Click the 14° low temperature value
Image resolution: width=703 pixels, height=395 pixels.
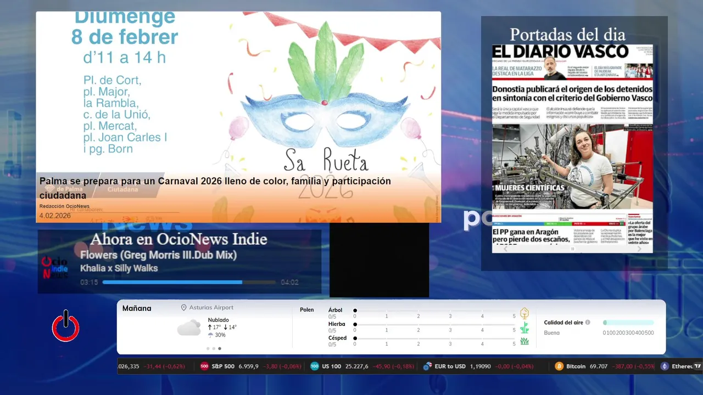click(232, 328)
